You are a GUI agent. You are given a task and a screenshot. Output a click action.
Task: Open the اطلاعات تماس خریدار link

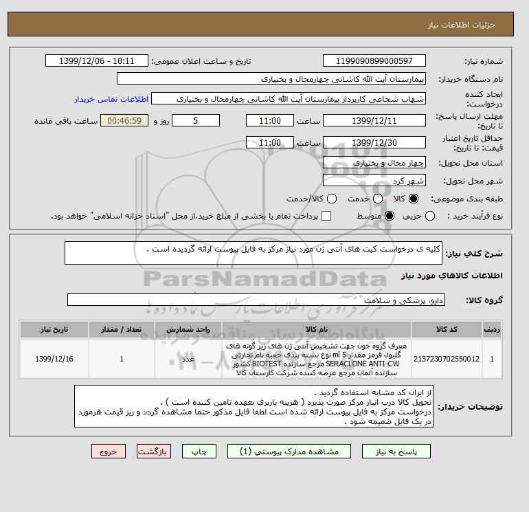pos(111,99)
